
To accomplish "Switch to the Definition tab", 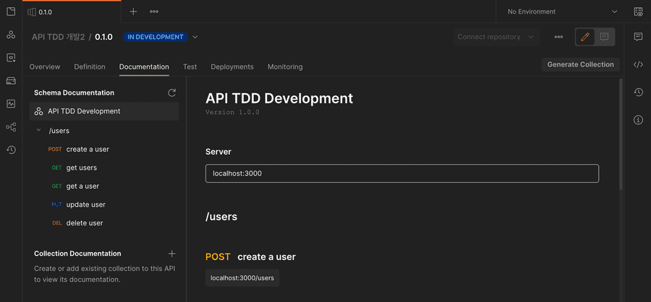I will [x=90, y=66].
